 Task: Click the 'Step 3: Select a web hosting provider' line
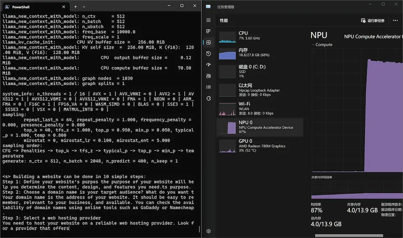click(x=52, y=218)
